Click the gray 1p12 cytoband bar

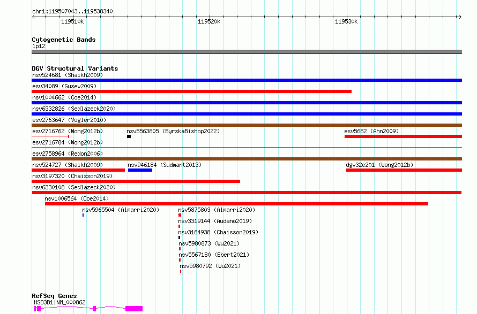tap(247, 52)
